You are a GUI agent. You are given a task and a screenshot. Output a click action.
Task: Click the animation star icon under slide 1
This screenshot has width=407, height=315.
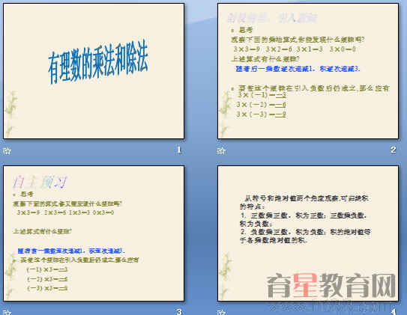coord(7,150)
